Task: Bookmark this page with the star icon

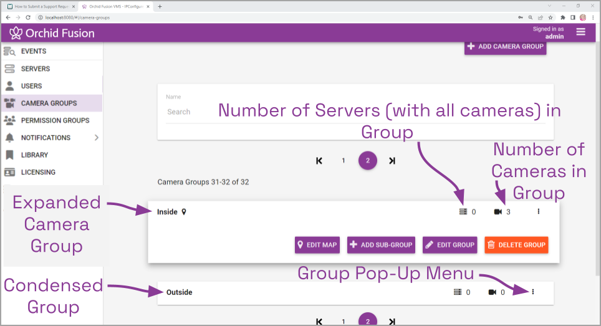Action: (x=551, y=17)
